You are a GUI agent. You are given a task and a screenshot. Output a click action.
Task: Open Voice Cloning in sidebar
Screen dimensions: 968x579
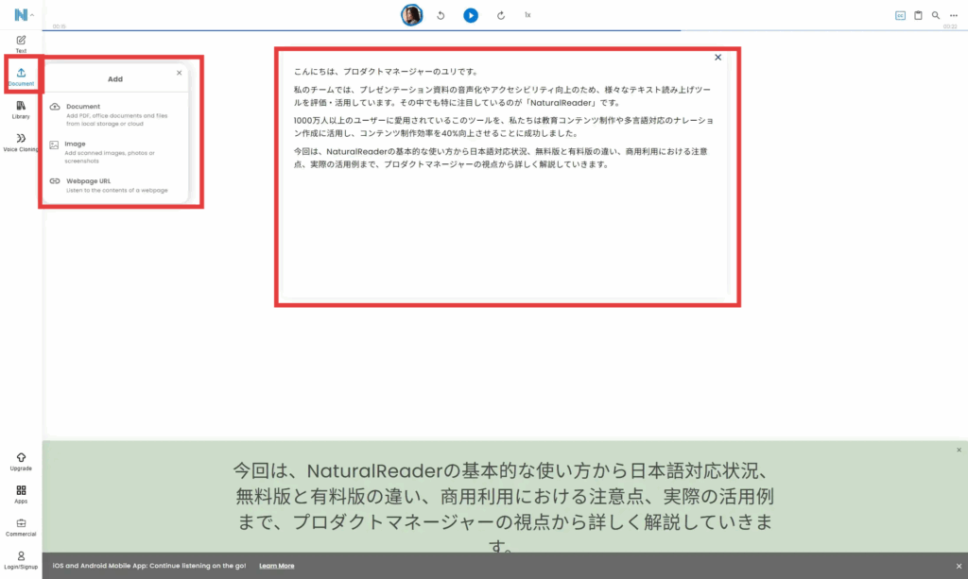coord(21,143)
